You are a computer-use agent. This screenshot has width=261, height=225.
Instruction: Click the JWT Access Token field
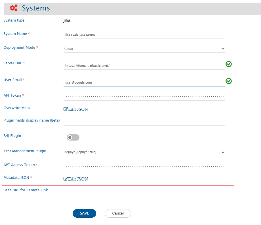(144, 166)
